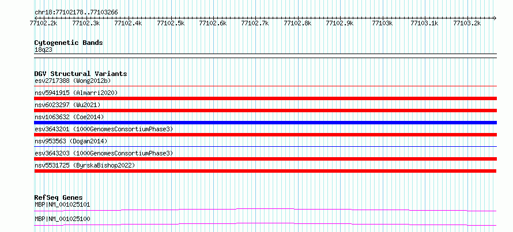Click the Cytogenetic Bands track title
Image resolution: width=513 pixels, height=232 pixels.
click(x=69, y=43)
